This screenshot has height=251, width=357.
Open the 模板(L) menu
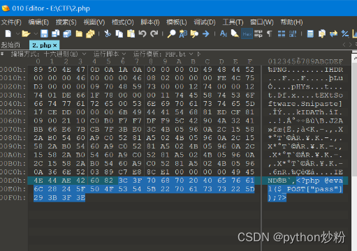pos(177,22)
